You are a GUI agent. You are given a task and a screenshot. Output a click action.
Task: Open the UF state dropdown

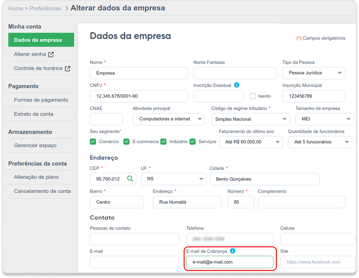(x=174, y=179)
